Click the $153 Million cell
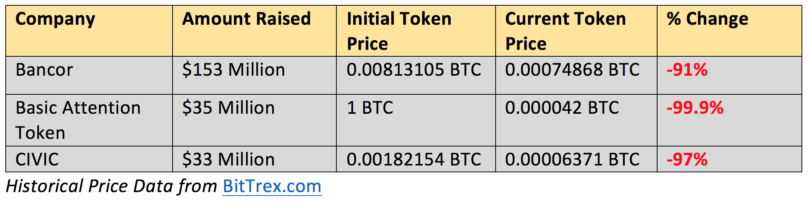 (x=254, y=75)
